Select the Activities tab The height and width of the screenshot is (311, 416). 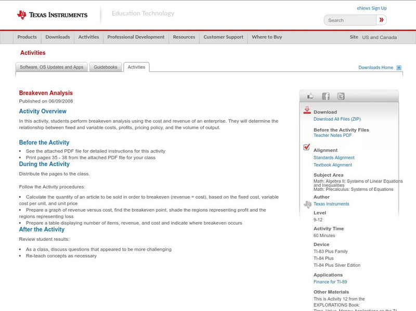136,67
